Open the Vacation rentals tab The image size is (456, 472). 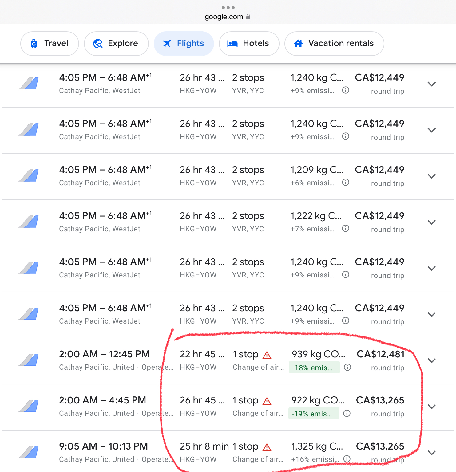tap(334, 44)
